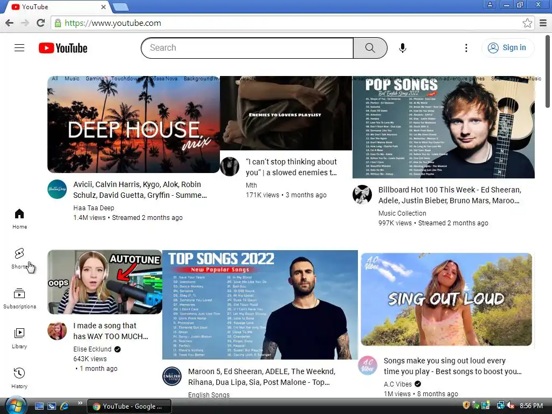Visit the Haa Taa Deep channel name
552x414 pixels.
coord(94,208)
